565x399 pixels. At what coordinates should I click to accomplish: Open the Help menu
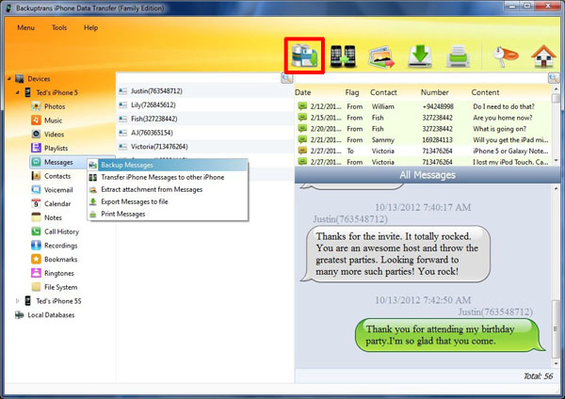(x=90, y=27)
